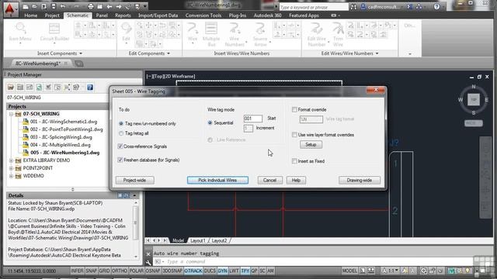Screen dimensions: 497x279
Task: Switch to the Project ribbon tab
Action: [x=52, y=15]
